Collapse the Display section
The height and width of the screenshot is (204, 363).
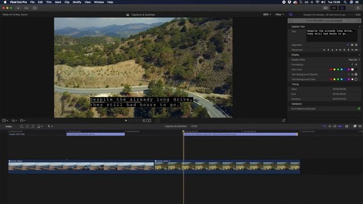[x=359, y=55]
